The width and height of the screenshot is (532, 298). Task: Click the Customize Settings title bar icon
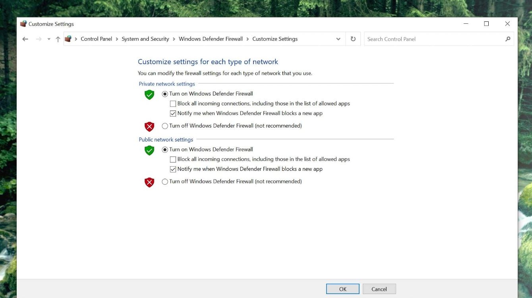coord(23,24)
